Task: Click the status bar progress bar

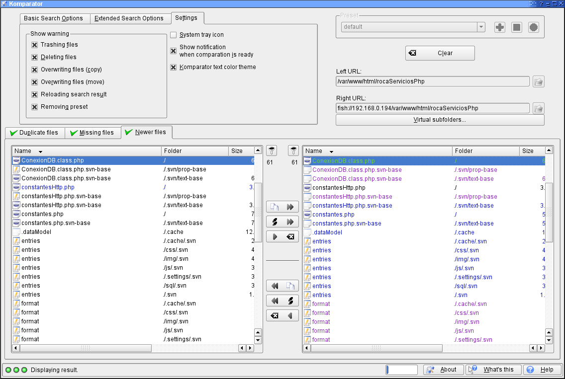Action: coord(401,370)
